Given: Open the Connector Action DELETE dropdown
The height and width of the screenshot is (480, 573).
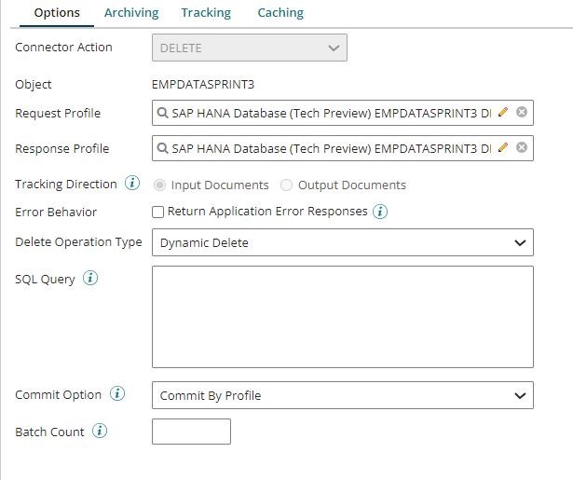Looking at the screenshot, I should point(249,48).
